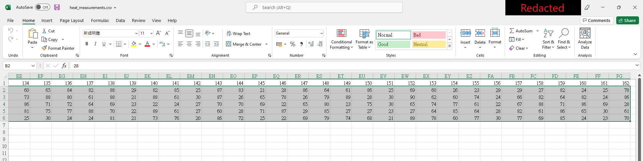Switch to the Insert tab

tap(47, 20)
